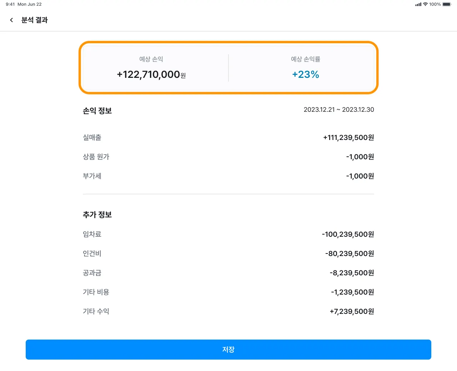The height and width of the screenshot is (371, 457).
Task: Click the blue 저장 button
Action: click(x=228, y=350)
